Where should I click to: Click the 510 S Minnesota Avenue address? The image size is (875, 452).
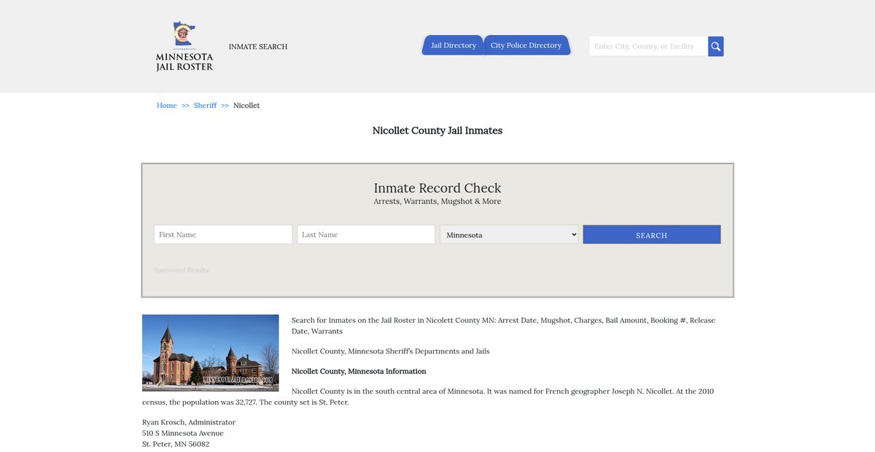[183, 433]
